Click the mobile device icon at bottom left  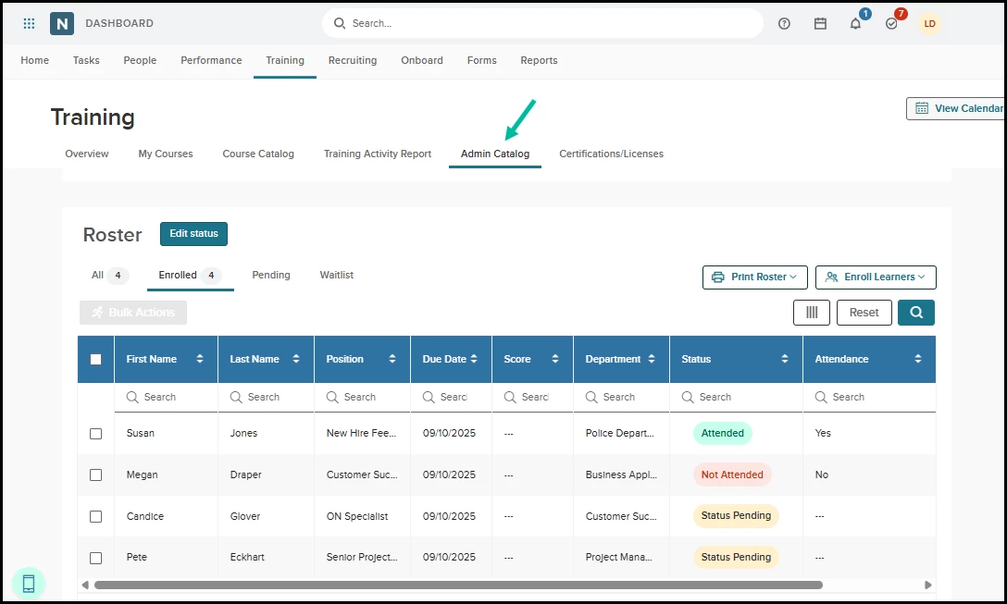tap(29, 584)
